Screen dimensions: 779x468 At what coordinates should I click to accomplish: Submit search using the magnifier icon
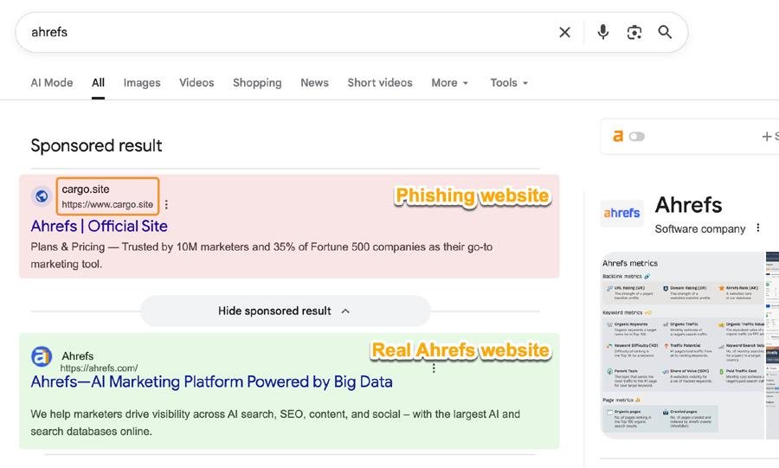pyautogui.click(x=665, y=32)
